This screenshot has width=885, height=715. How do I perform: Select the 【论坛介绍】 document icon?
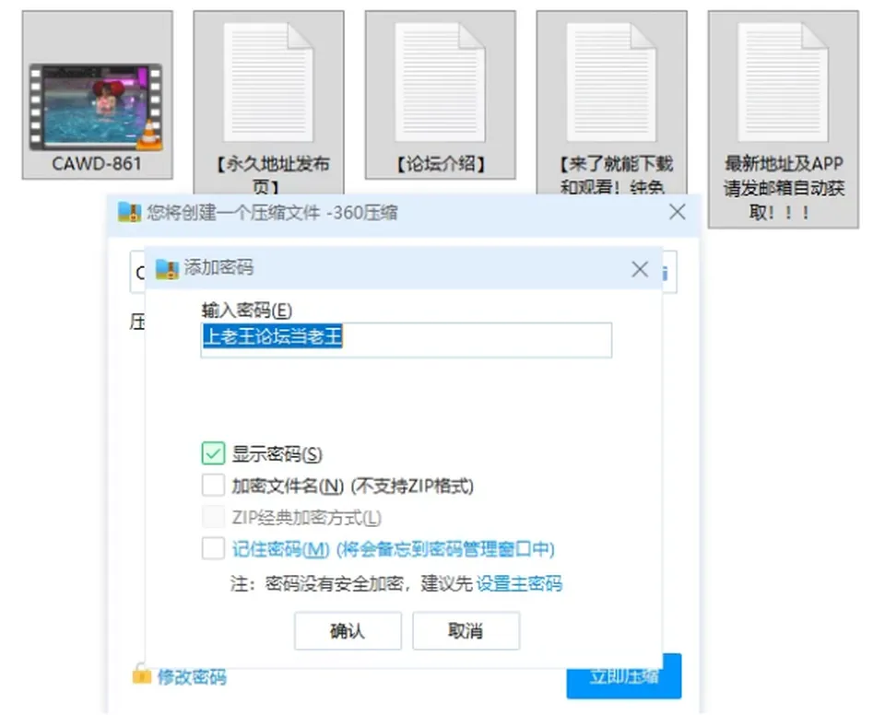click(440, 82)
